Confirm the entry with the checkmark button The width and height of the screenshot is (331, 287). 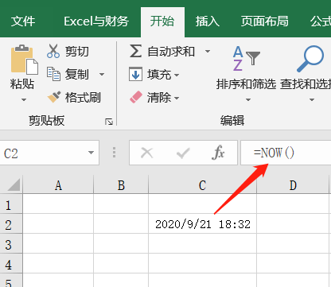[183, 153]
